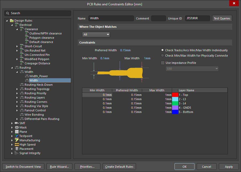This screenshot has width=241, height=172.
Task: Open the Rule Wizard
Action: coord(59,167)
